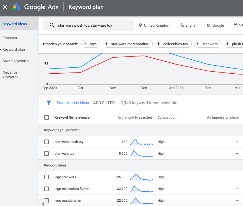
Task: Click the 22,200 monthly searches value
Action: 122,201
